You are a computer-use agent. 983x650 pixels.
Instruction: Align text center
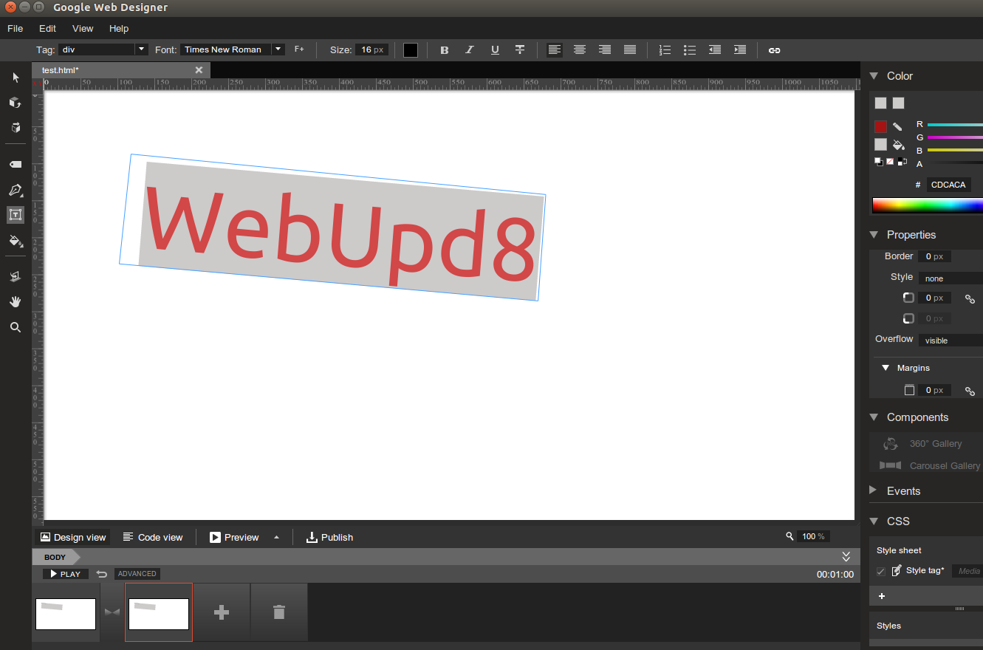click(x=580, y=49)
